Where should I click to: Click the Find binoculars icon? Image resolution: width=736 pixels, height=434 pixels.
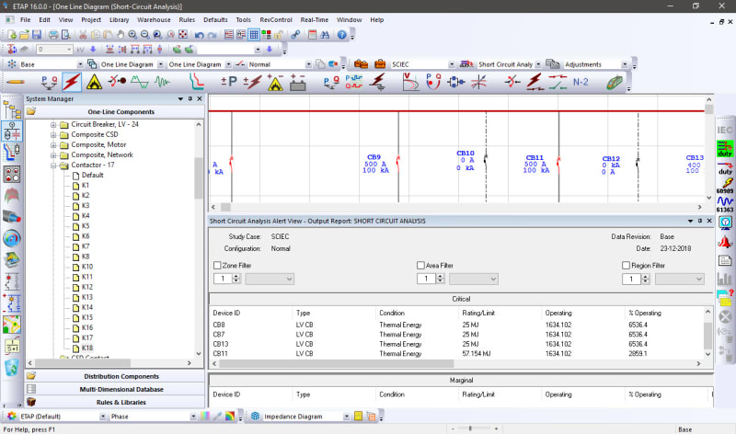click(325, 35)
